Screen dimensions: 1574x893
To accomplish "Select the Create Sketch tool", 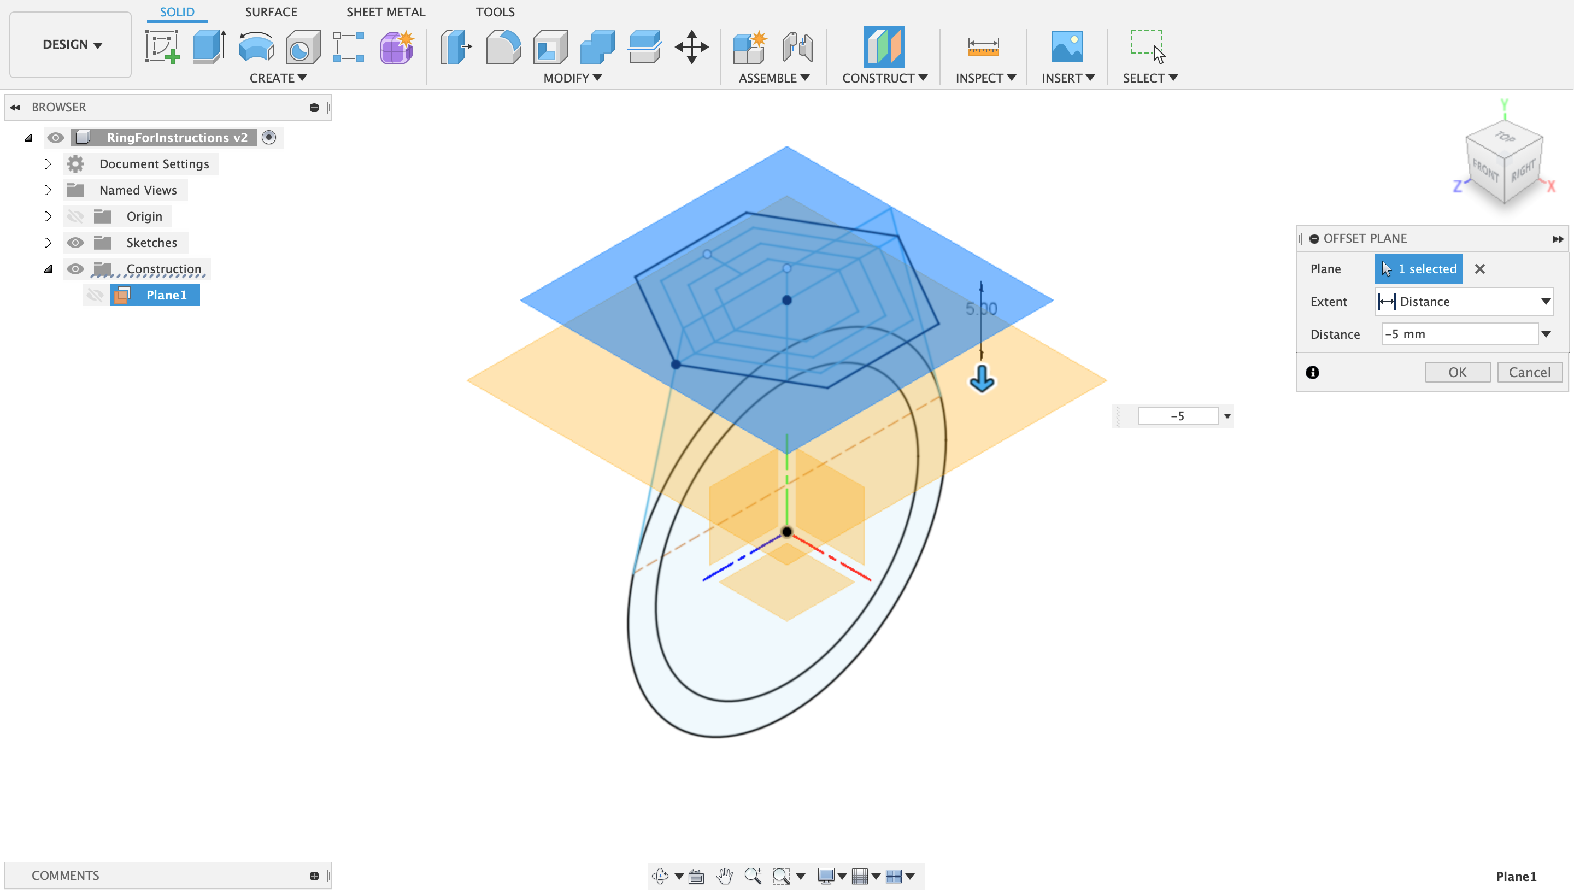I will pyautogui.click(x=162, y=46).
